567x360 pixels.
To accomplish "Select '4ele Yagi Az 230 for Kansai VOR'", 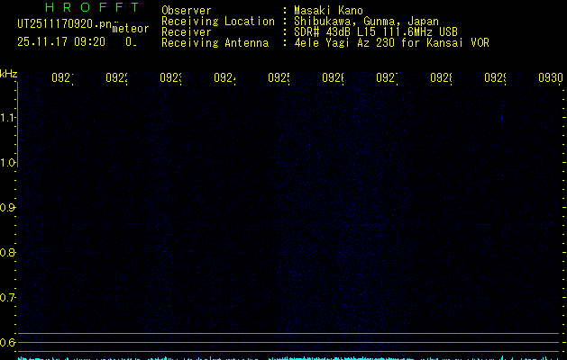I will (391, 43).
